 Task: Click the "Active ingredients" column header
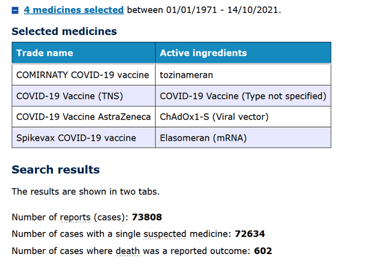(203, 53)
